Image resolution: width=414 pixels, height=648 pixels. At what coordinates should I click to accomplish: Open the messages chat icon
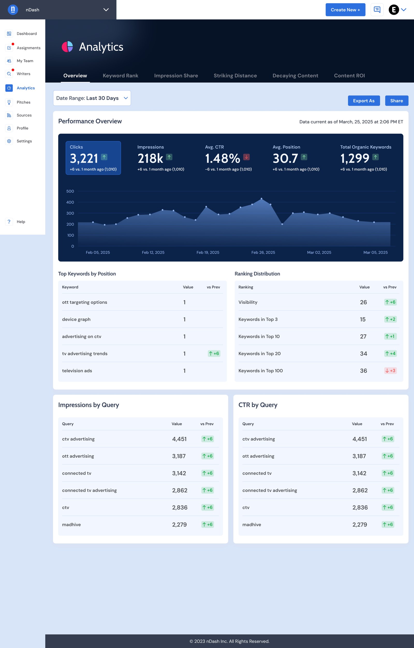click(x=377, y=10)
